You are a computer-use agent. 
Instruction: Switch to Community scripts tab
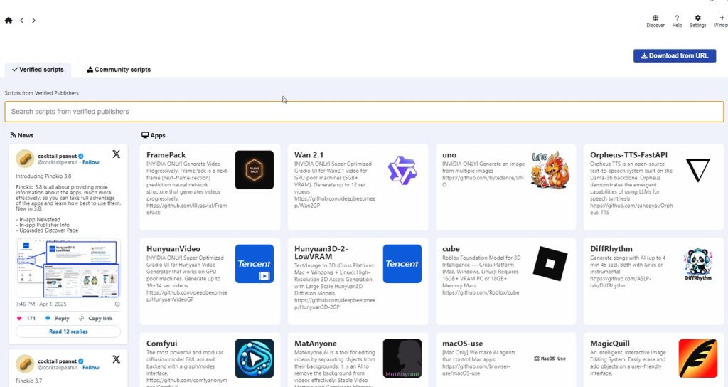[x=119, y=70]
